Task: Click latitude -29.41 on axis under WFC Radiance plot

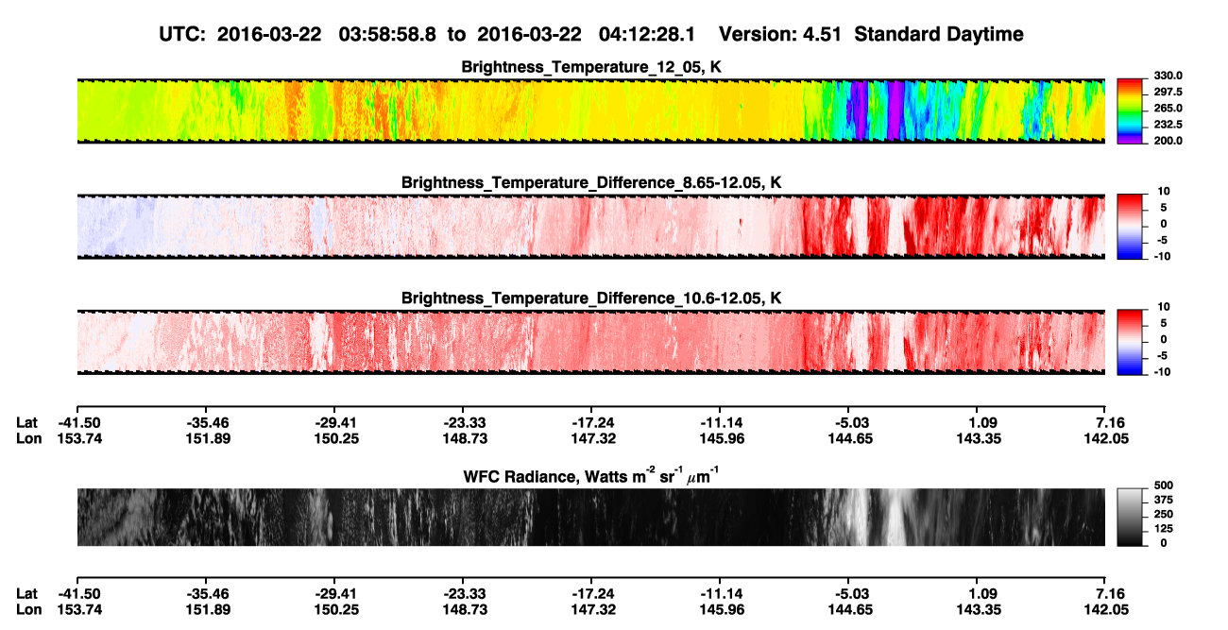Action: point(335,594)
